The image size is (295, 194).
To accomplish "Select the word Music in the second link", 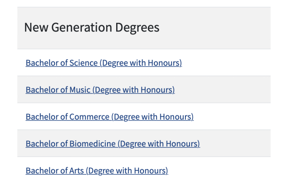I will click(80, 90).
